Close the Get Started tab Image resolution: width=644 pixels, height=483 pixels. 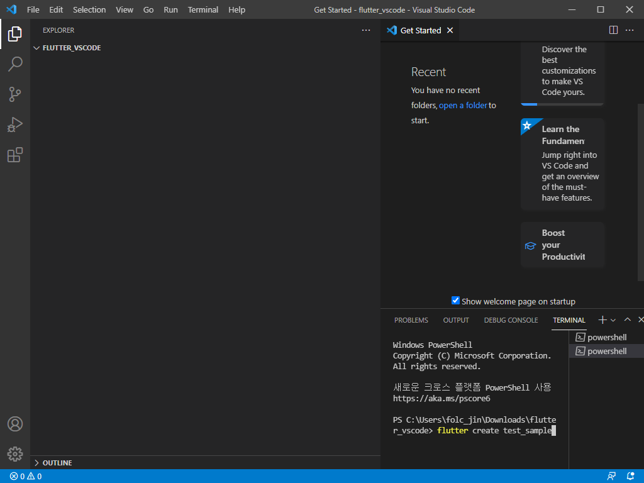tap(450, 30)
